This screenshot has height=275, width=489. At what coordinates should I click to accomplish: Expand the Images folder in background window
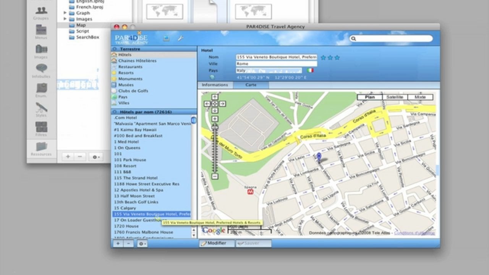(65, 19)
